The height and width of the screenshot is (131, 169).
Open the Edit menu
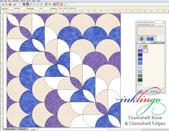click(6, 1)
